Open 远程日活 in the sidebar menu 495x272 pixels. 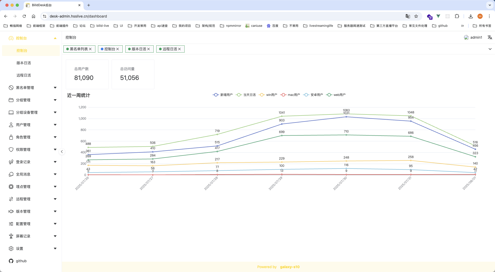point(24,75)
